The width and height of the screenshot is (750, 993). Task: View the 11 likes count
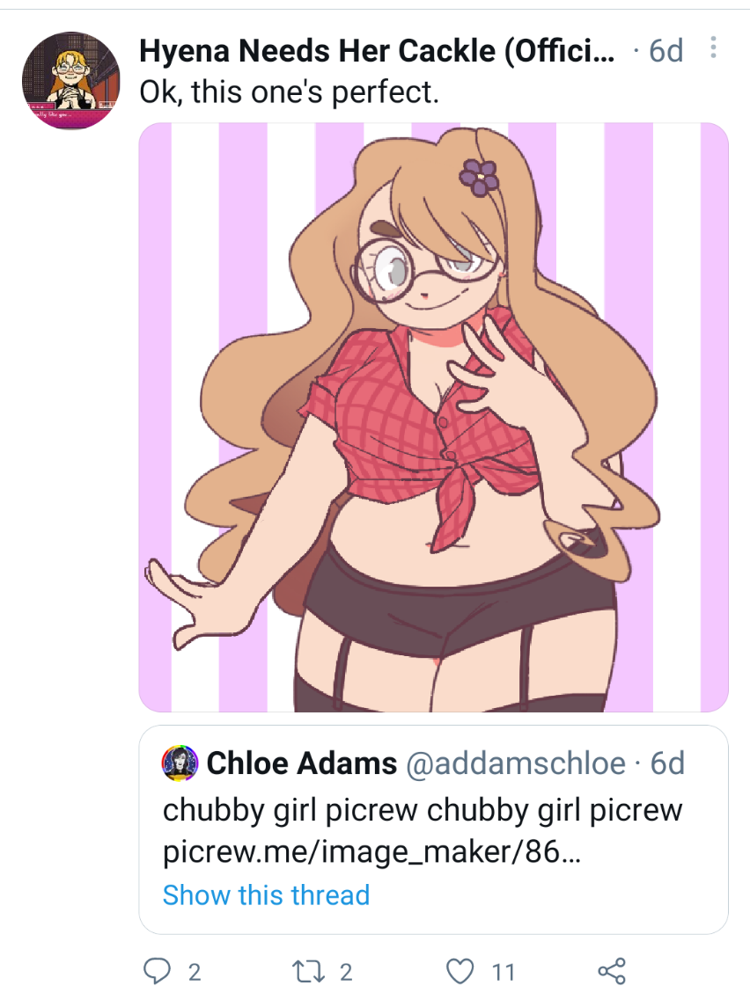(503, 972)
